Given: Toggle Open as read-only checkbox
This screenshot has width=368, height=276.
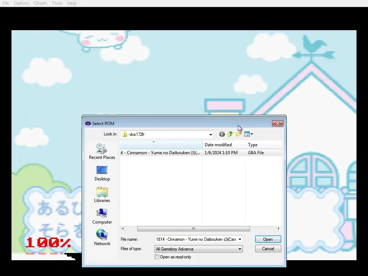Looking at the screenshot, I should pos(157,257).
